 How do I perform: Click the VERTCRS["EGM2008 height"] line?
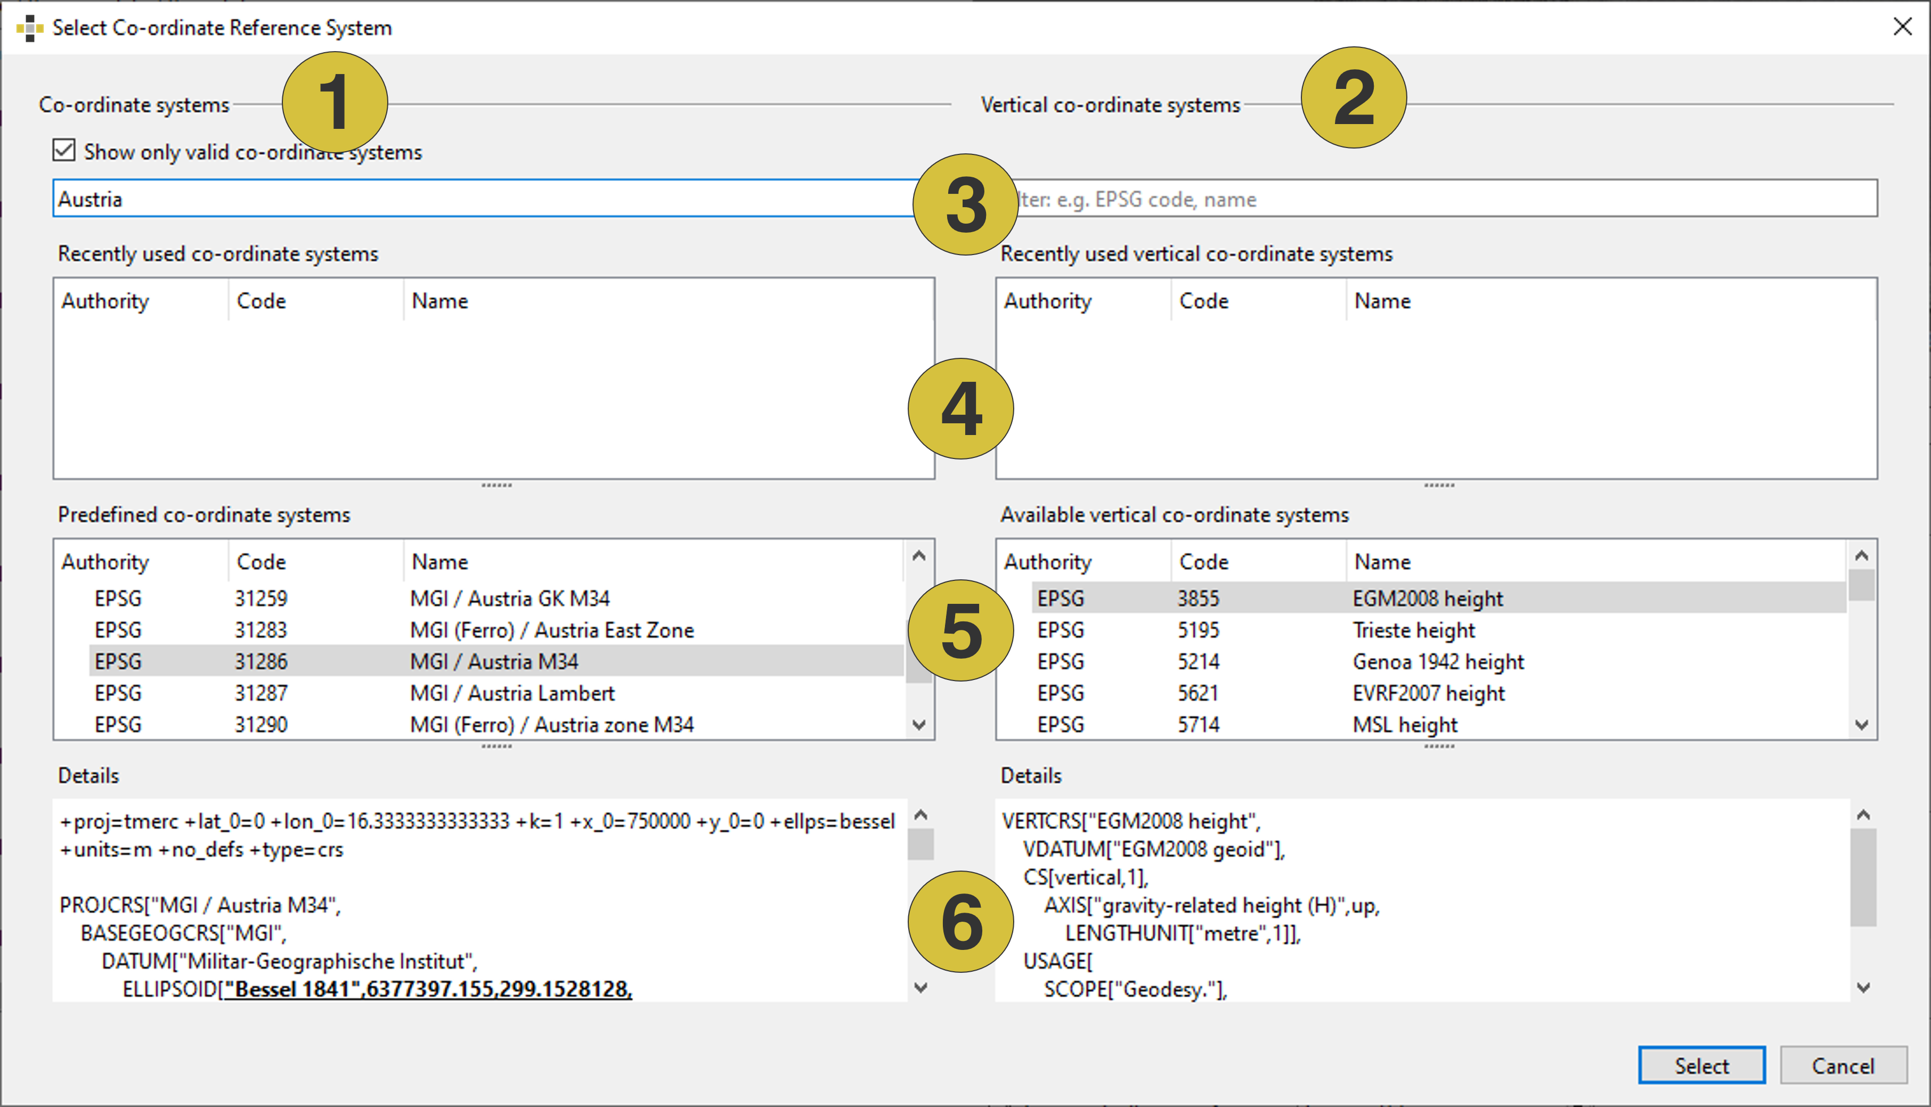(x=1131, y=821)
